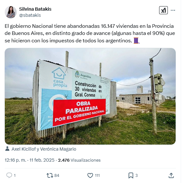Click tagged people Axel Kicillof y Verónica Magario
Image resolution: width=183 pixels, height=183 pixels.
[x=44, y=149]
